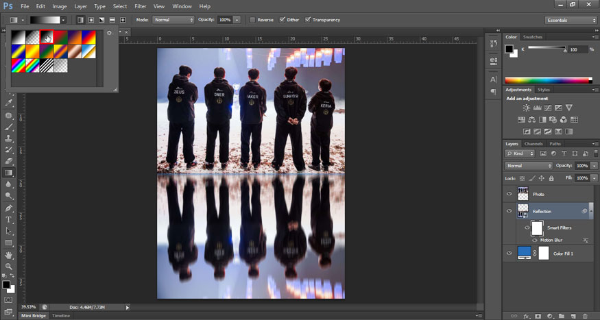Switch to the Swatches tab
Screen dimensions: 600x320
pyautogui.click(x=533, y=37)
